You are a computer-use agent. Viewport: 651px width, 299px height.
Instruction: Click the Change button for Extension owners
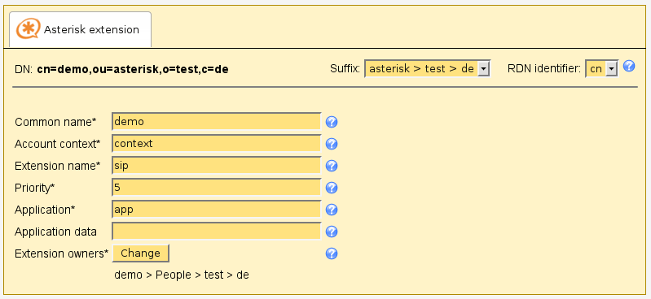(140, 253)
